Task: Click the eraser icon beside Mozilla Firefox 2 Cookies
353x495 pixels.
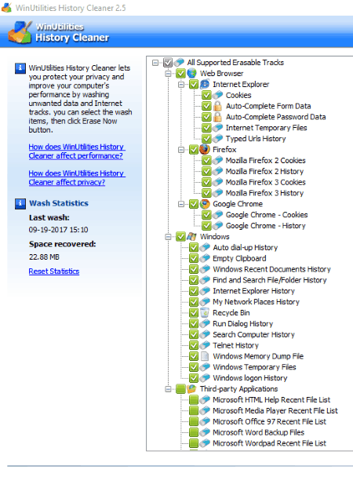Action: [x=217, y=160]
